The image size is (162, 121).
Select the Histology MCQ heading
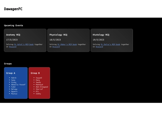point(101,35)
